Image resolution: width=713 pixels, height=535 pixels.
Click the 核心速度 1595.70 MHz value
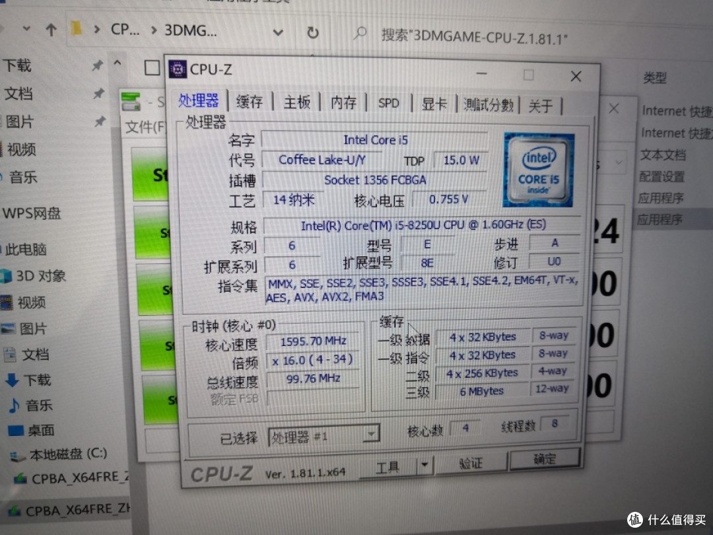(x=314, y=341)
